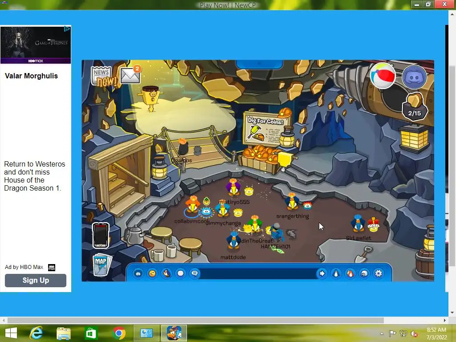This screenshot has height=342, width=456.
Task: Open the network tray icon
Action: coord(403,333)
